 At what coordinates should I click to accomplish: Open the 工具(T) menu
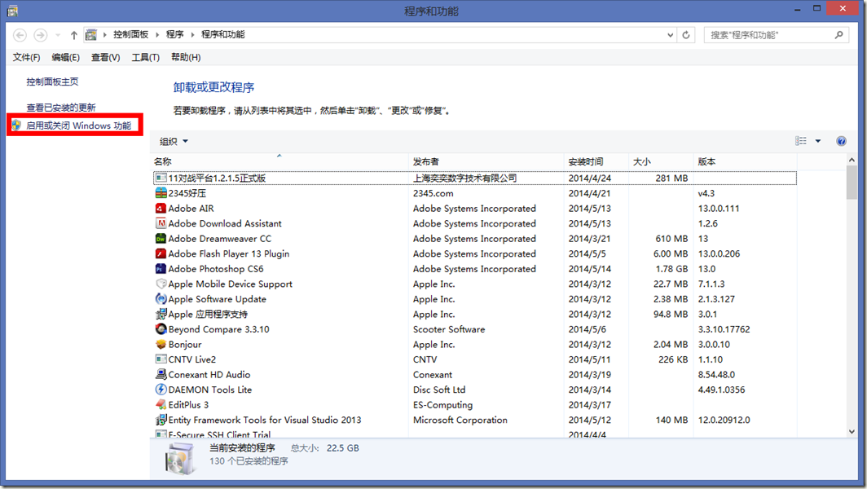click(x=145, y=57)
